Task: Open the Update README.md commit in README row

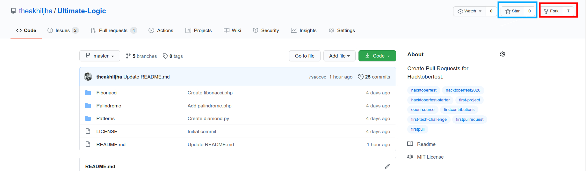Action: 211,145
